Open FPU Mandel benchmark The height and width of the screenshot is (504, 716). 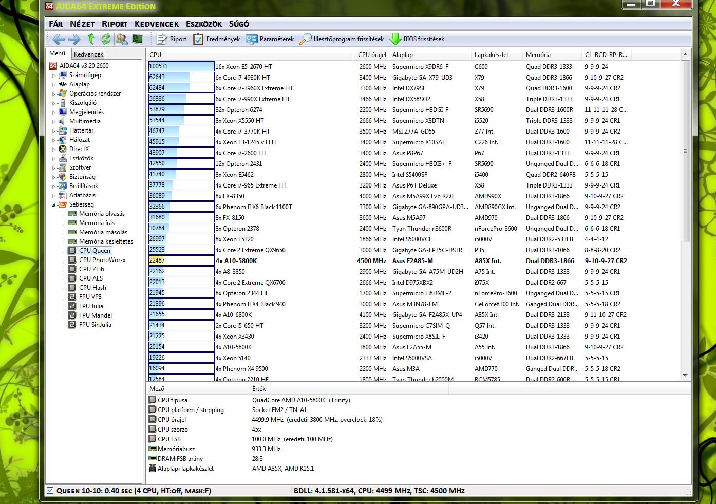(x=96, y=315)
